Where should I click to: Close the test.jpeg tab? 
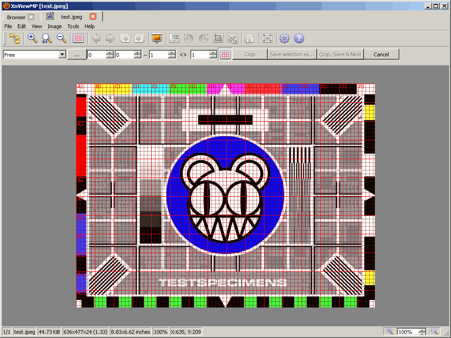(x=93, y=17)
